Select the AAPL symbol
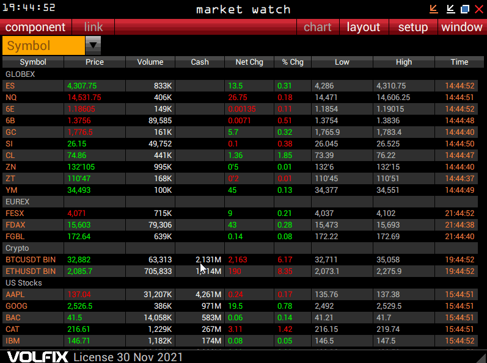This screenshot has width=487, height=363. pyautogui.click(x=15, y=295)
